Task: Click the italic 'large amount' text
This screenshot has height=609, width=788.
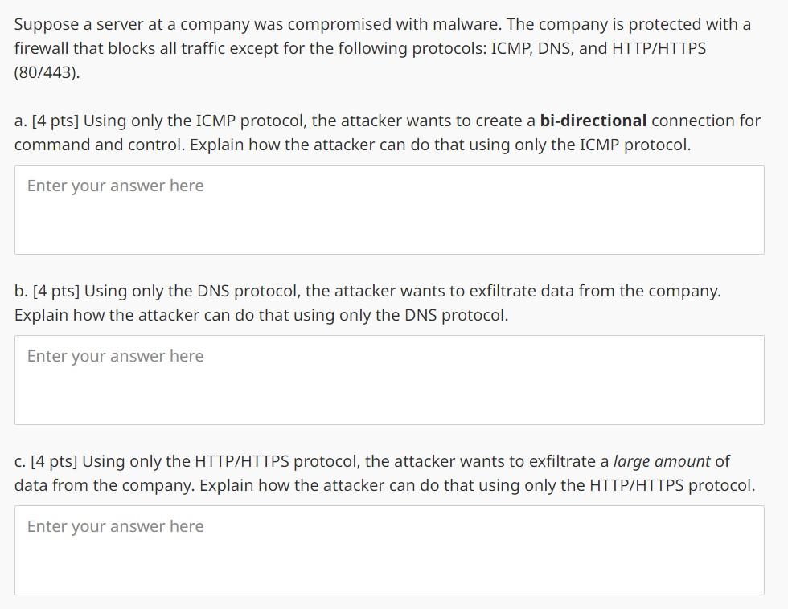Action: tap(664, 461)
